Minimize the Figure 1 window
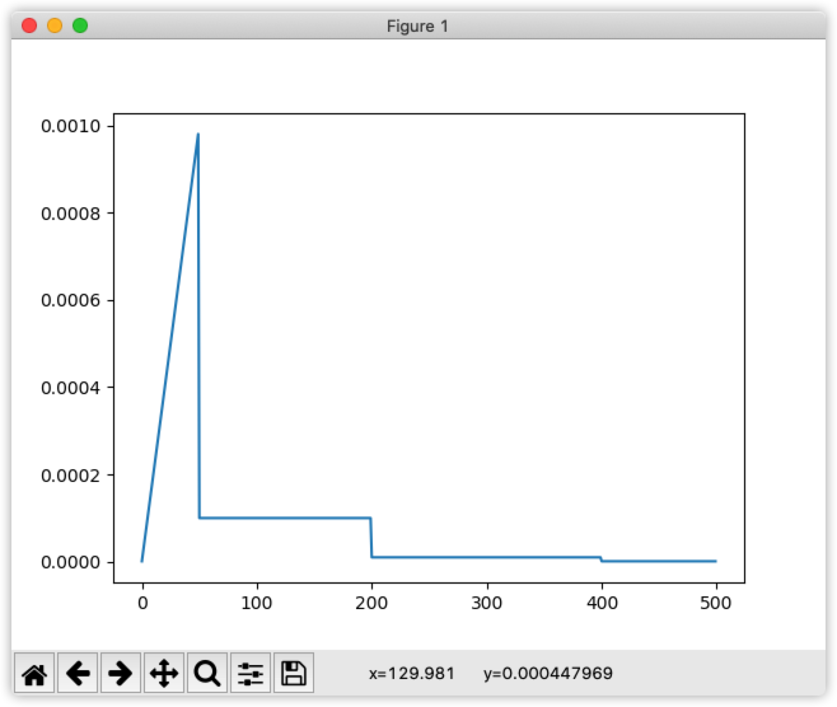The image size is (837, 707). point(55,25)
